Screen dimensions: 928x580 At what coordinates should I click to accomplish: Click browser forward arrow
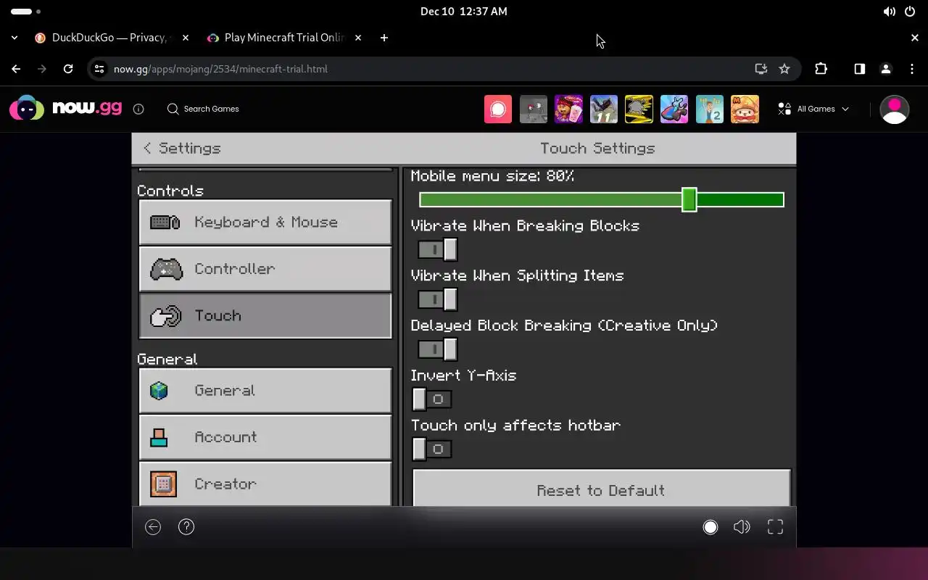coord(42,69)
